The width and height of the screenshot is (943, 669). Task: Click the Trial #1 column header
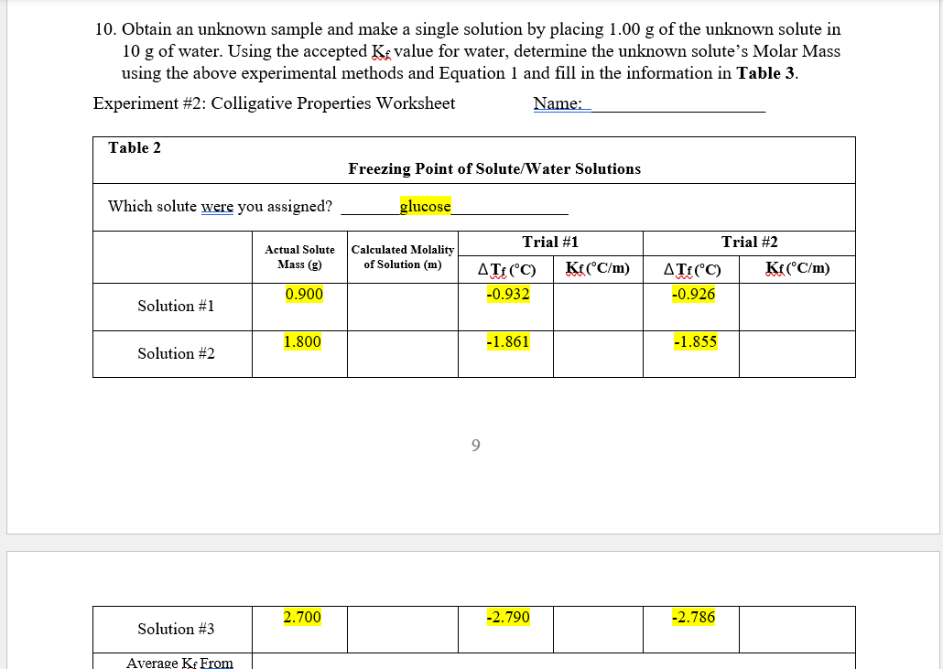pyautogui.click(x=550, y=243)
